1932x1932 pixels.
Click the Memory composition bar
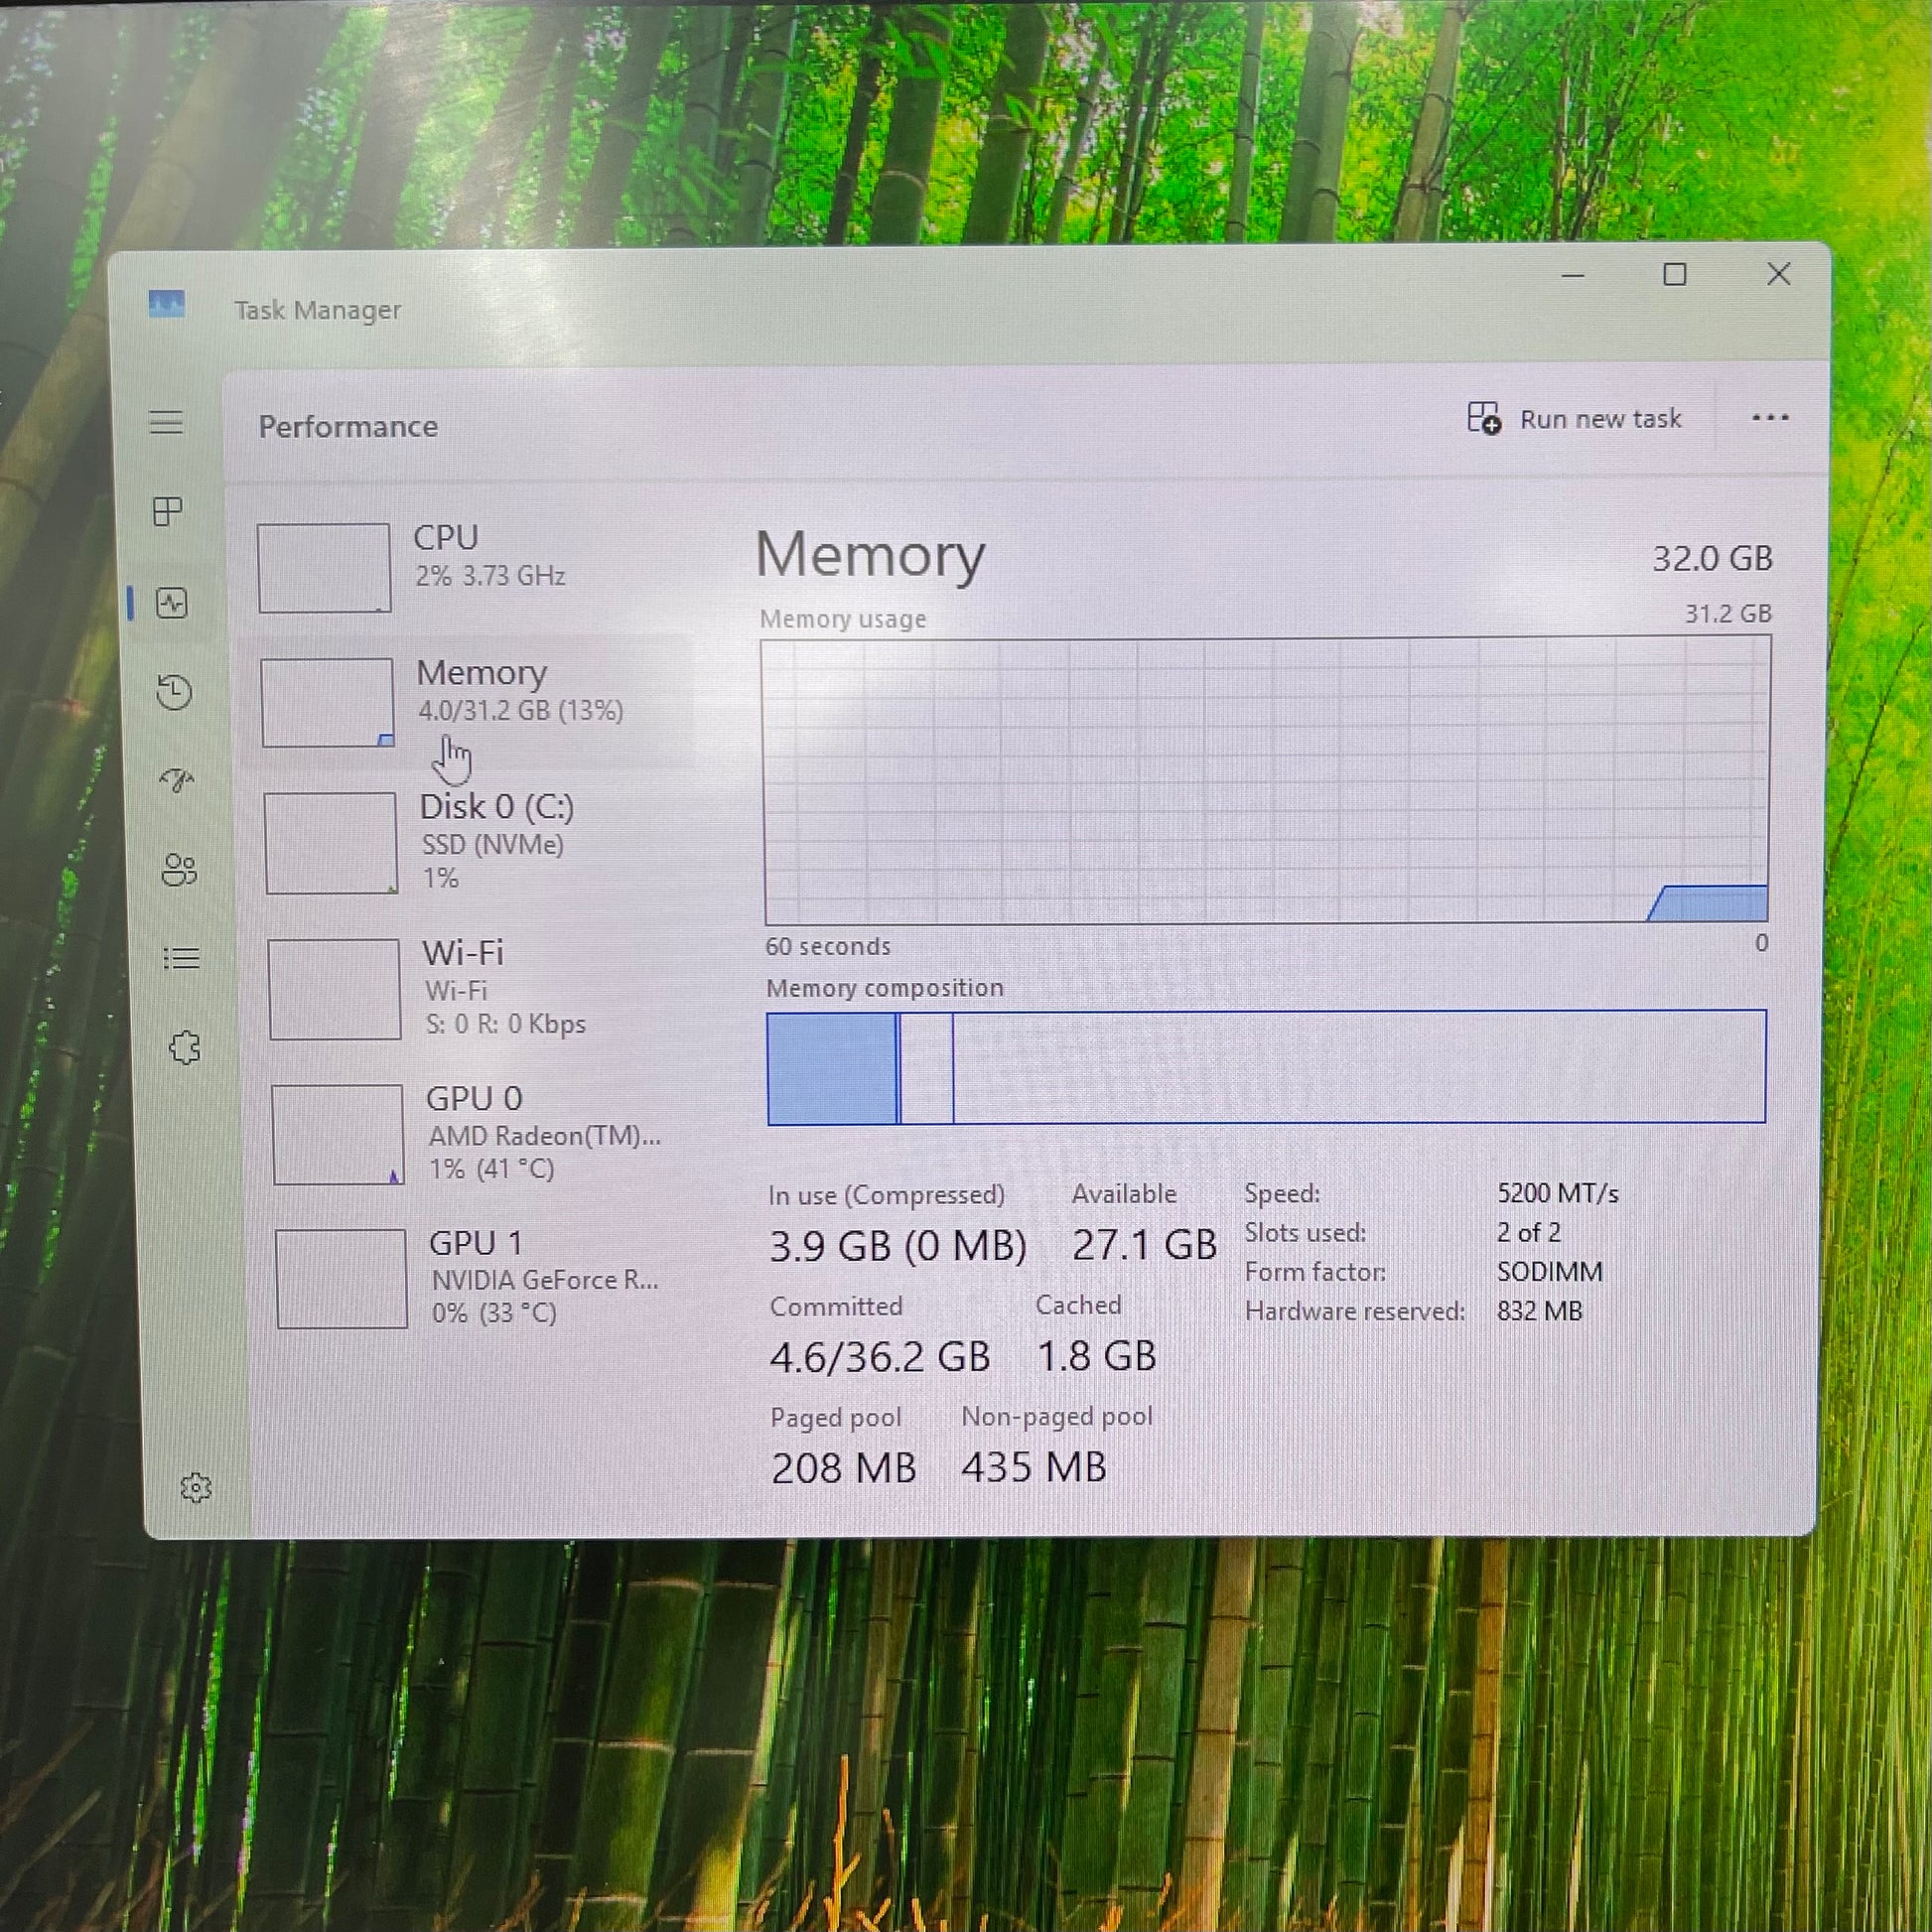point(1265,1067)
